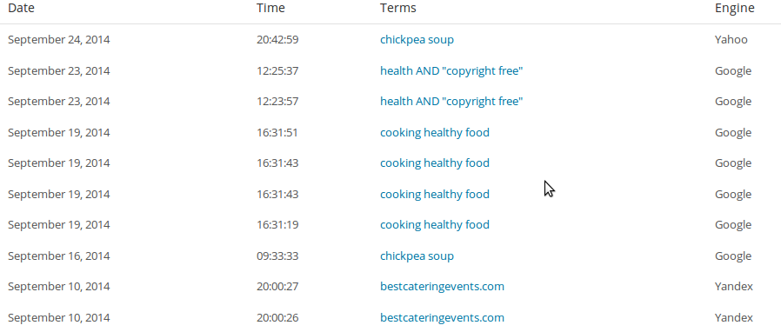Open the chickpea soup link searched via Yahoo
The image size is (781, 332).
(x=417, y=39)
